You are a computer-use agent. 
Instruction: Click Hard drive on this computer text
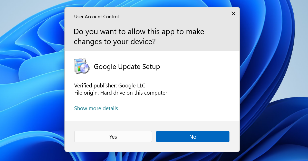point(134,93)
